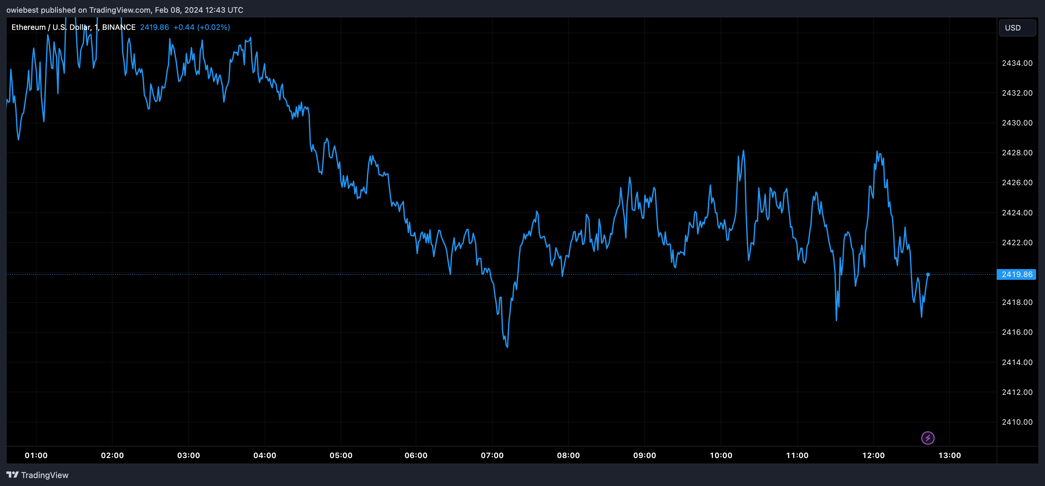
Task: Click the TradingView logo at bottom left
Action: click(x=37, y=475)
